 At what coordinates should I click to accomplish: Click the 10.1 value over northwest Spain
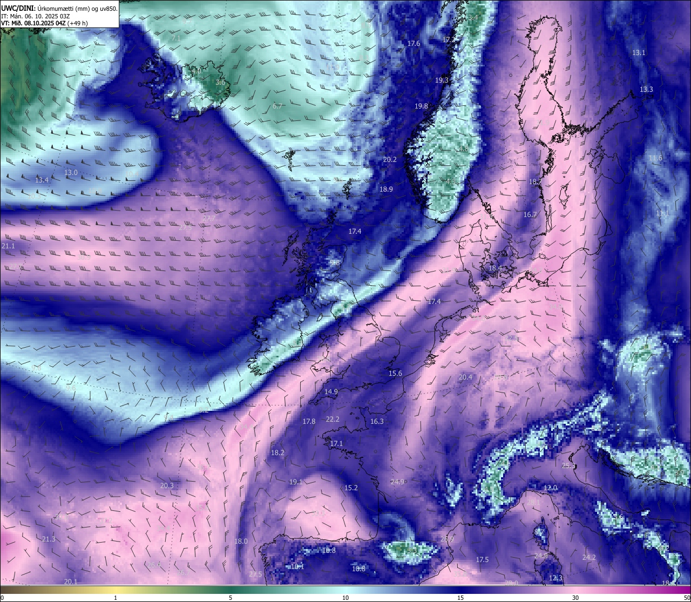(x=297, y=566)
